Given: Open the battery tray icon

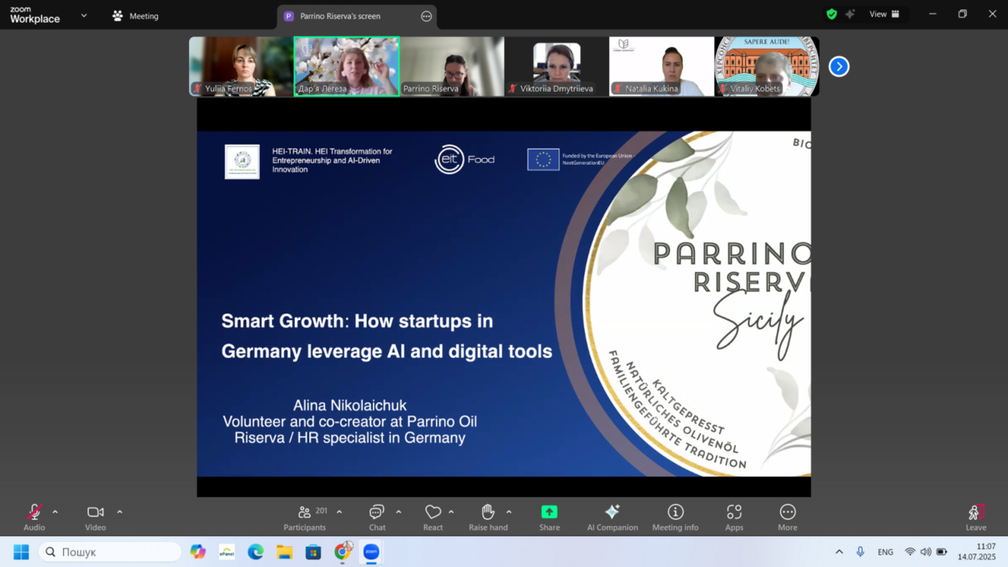Looking at the screenshot, I should click(942, 552).
